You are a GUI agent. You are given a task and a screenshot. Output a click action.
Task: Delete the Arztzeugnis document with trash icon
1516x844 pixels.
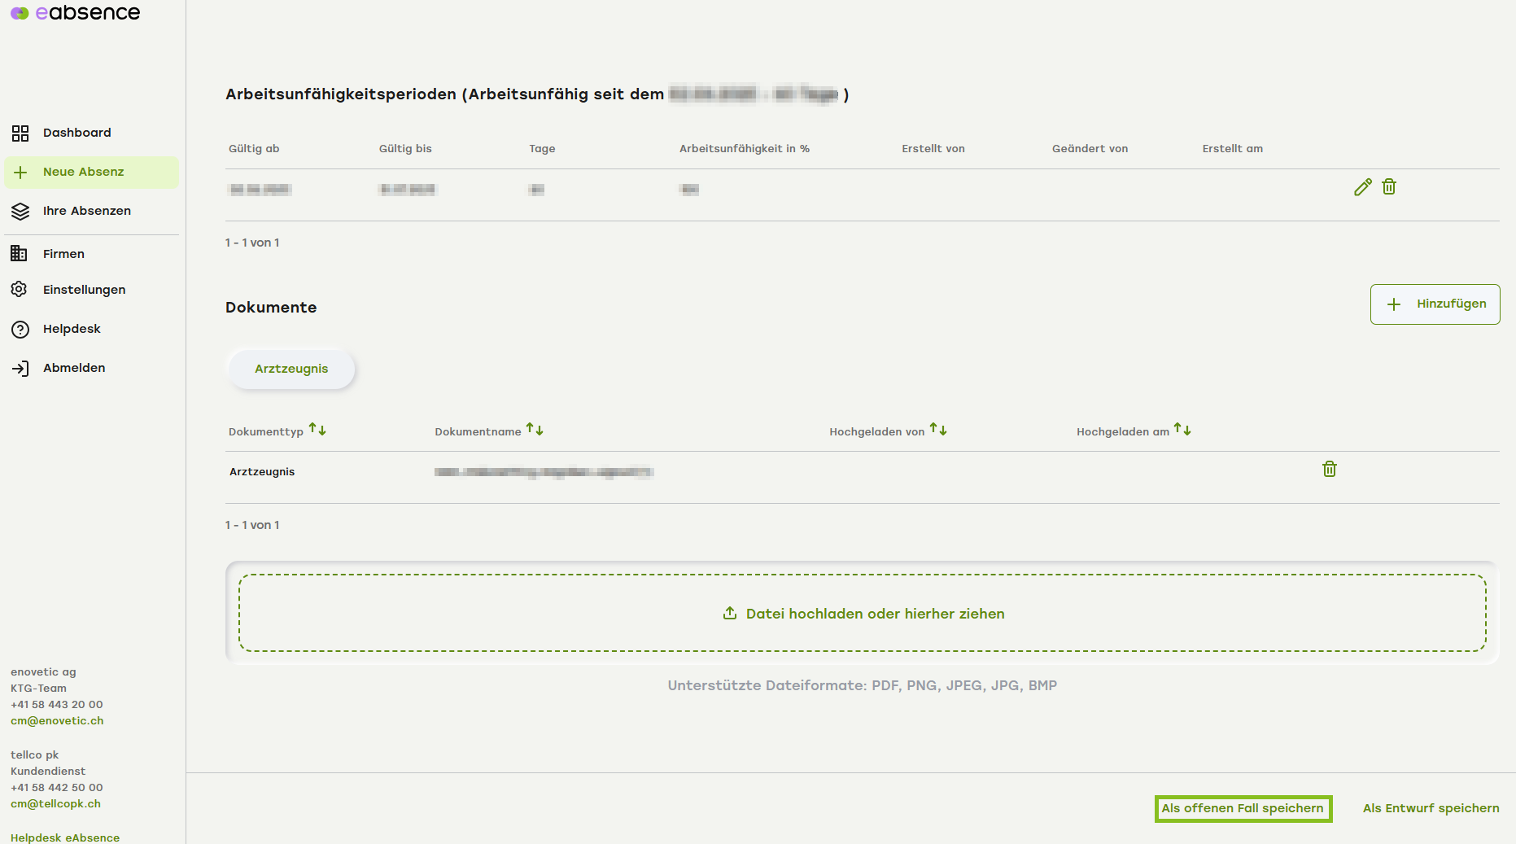1329,469
